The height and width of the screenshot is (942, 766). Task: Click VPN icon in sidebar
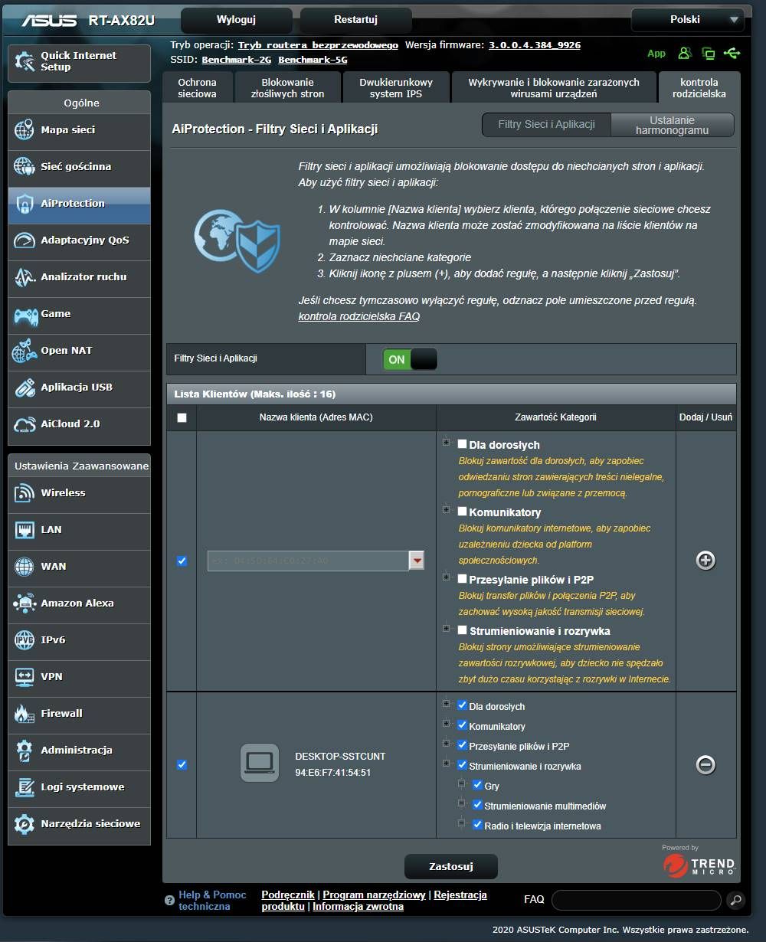point(25,677)
